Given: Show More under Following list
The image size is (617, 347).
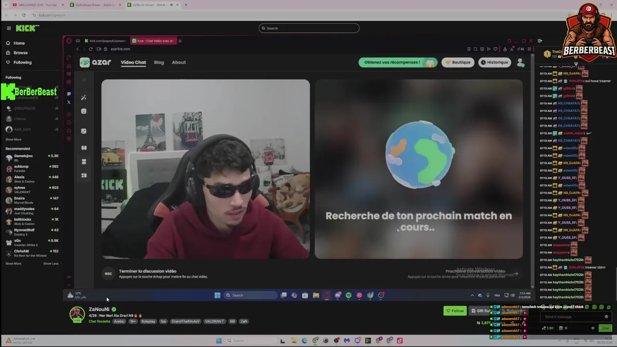Looking at the screenshot, I should click(x=13, y=139).
